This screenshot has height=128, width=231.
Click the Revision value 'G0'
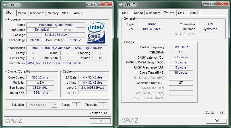(100, 58)
